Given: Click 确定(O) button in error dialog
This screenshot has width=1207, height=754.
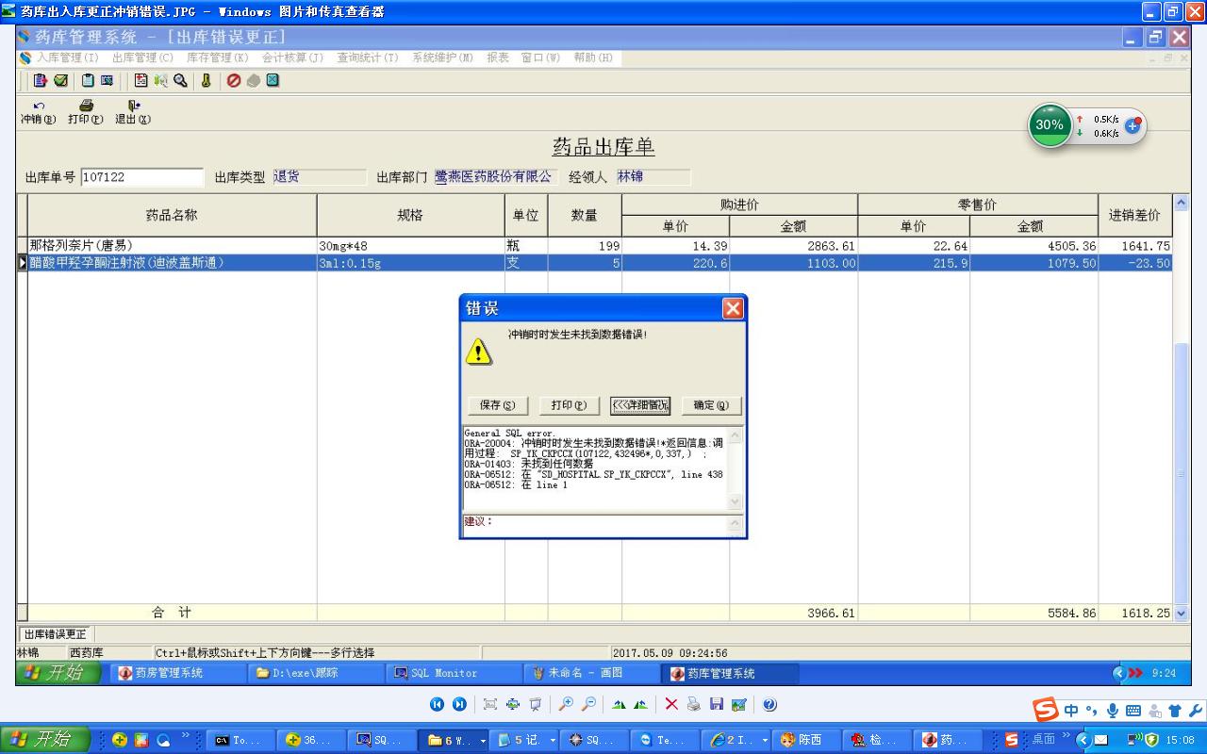Looking at the screenshot, I should click(x=711, y=405).
